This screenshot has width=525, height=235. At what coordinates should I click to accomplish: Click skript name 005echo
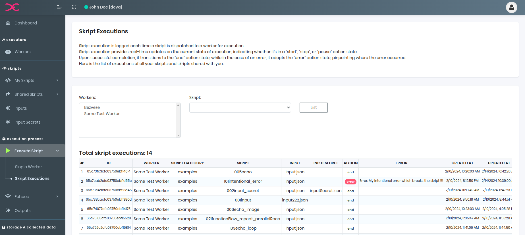pyautogui.click(x=243, y=172)
